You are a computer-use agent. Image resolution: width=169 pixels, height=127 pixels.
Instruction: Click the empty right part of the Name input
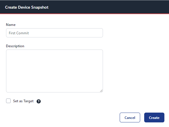[x=76, y=33]
